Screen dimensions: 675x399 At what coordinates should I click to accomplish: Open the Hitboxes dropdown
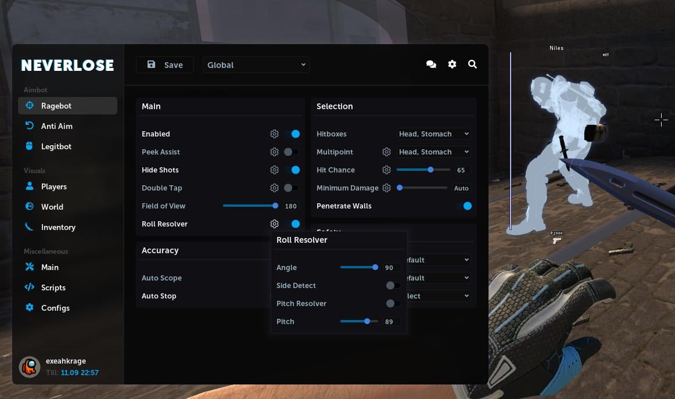[433, 134]
